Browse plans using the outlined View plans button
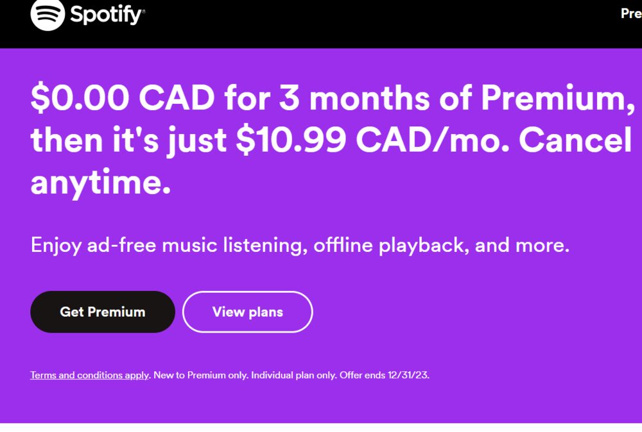This screenshot has height=432, width=642. tap(248, 312)
